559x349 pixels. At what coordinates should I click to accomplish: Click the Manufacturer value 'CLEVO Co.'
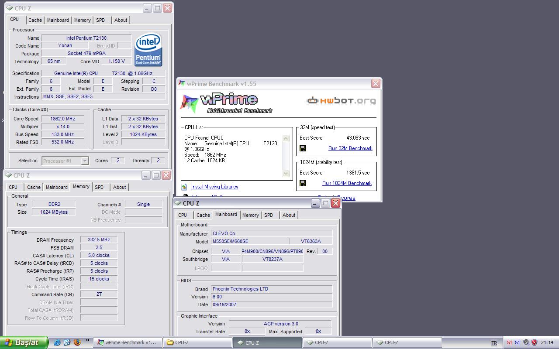272,233
